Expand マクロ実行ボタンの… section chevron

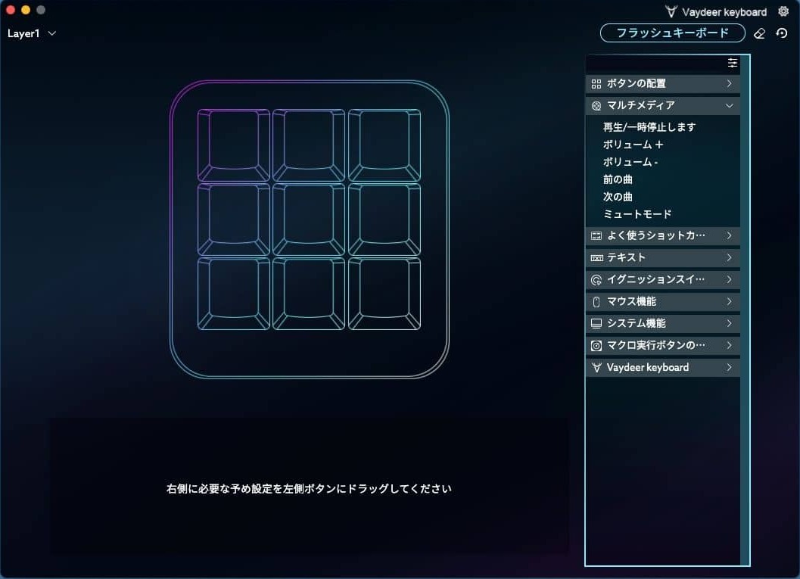tap(729, 345)
